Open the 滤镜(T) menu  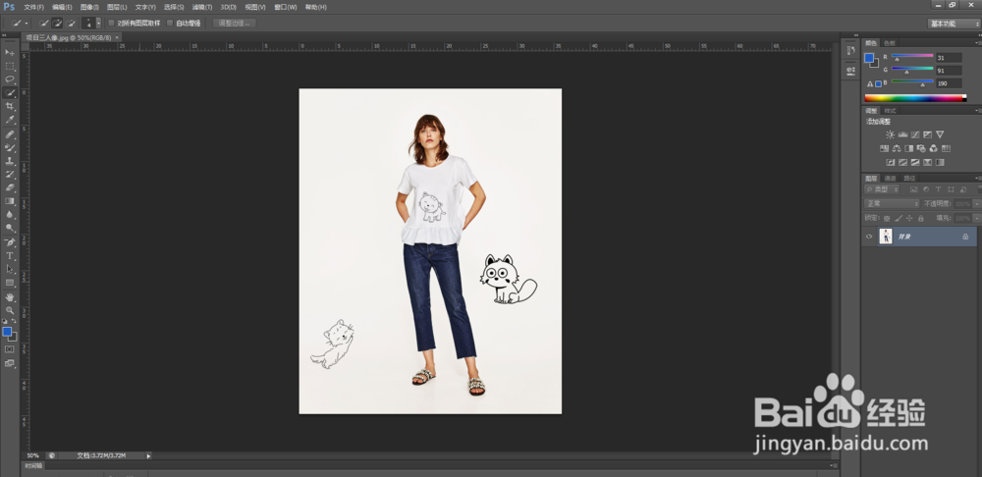tap(201, 7)
